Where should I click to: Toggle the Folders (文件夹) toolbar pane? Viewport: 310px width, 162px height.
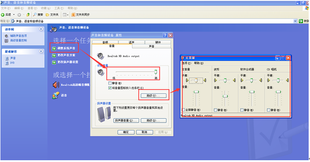(x=52, y=14)
